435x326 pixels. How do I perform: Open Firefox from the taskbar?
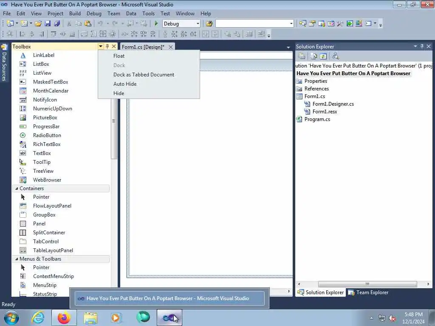[64, 318]
